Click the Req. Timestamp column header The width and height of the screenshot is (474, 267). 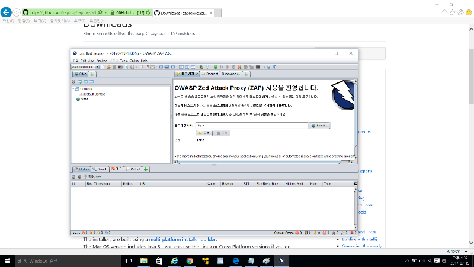[x=104, y=183]
